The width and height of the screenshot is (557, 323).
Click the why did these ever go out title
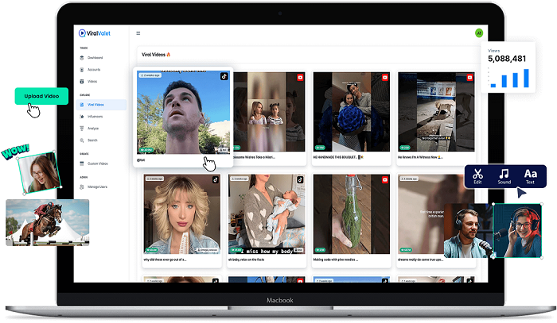[x=165, y=260]
